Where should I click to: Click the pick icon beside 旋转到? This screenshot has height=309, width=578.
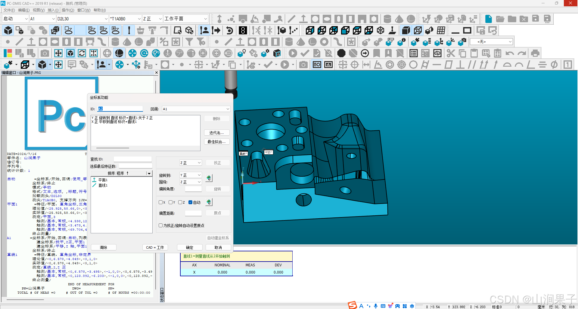[x=209, y=178]
